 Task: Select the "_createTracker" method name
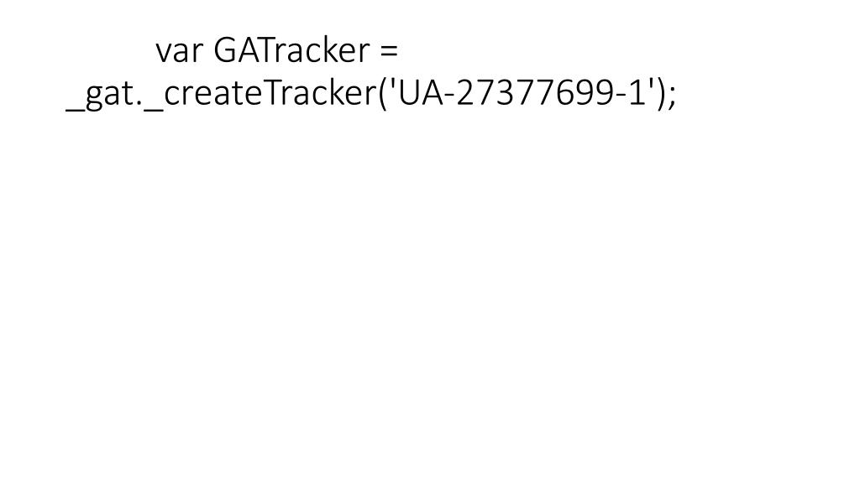coord(259,94)
